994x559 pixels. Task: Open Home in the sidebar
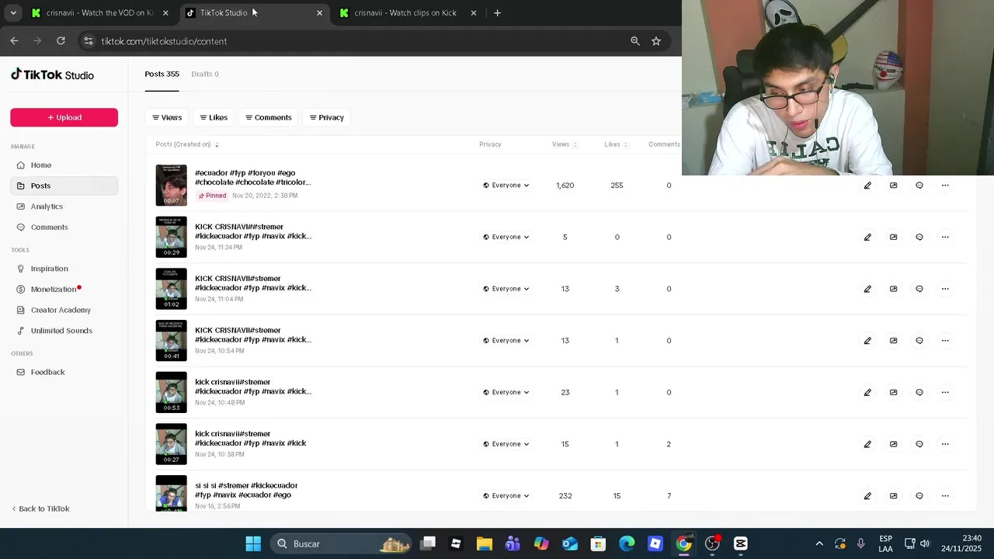pyautogui.click(x=64, y=165)
